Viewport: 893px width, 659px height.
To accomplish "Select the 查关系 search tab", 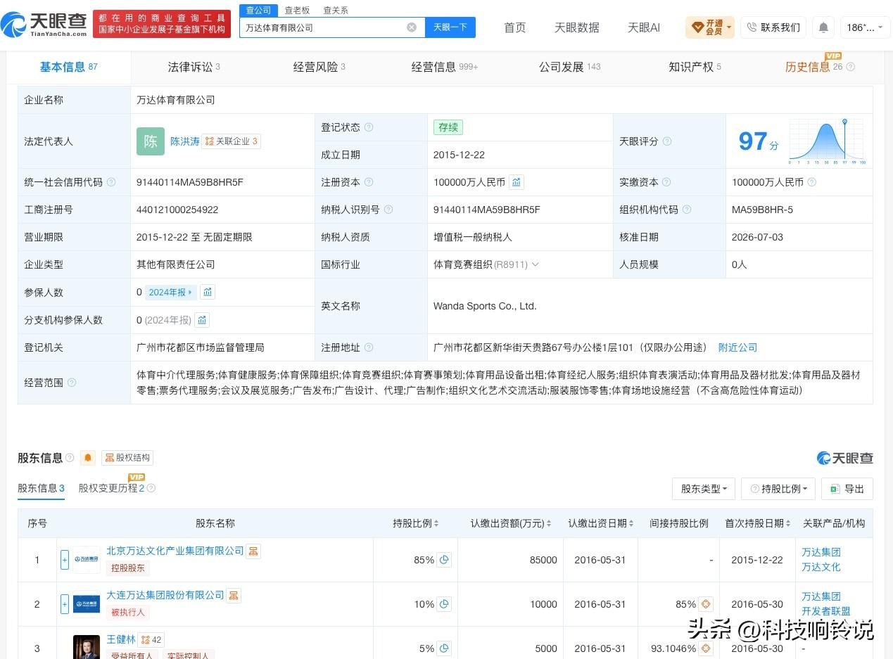I will pyautogui.click(x=336, y=11).
